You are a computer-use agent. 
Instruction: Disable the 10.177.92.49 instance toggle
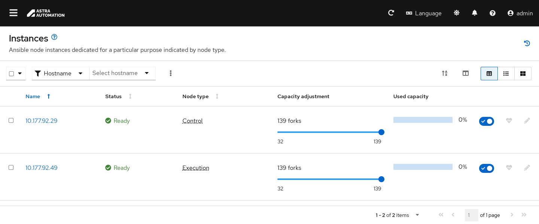click(486, 168)
